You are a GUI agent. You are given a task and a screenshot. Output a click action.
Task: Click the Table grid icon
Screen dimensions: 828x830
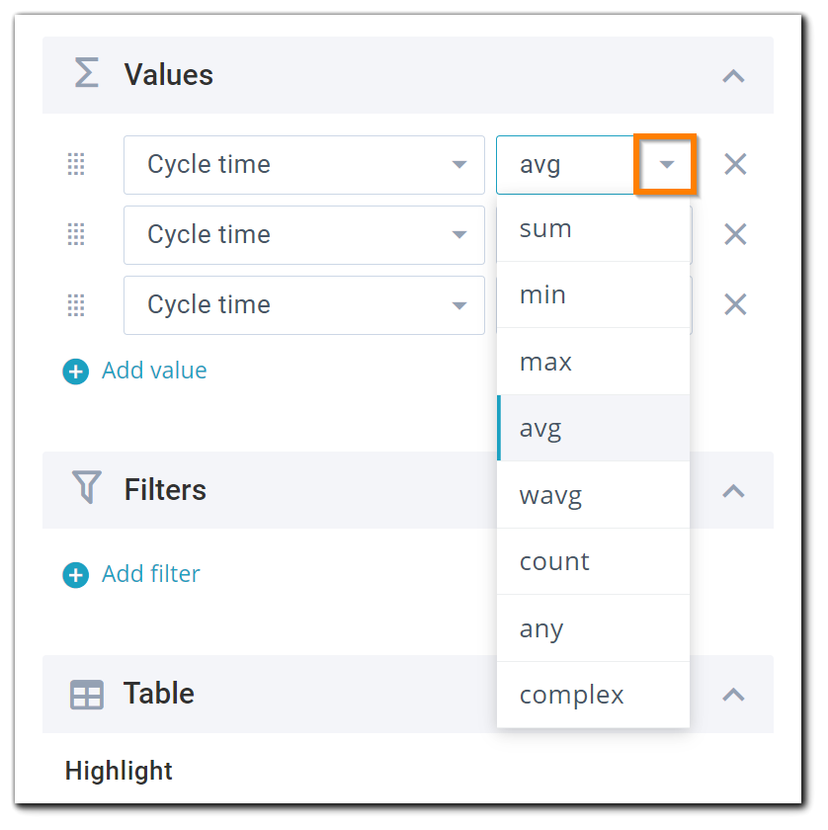[87, 695]
